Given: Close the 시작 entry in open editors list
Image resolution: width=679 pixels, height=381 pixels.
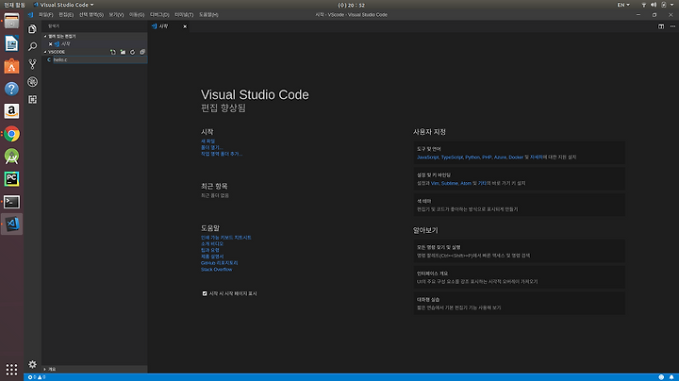Looking at the screenshot, I should [50, 44].
